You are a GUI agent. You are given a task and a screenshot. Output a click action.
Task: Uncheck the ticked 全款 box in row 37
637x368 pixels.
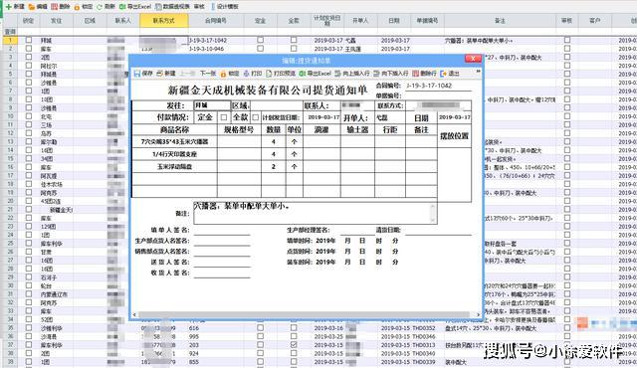[x=294, y=345]
